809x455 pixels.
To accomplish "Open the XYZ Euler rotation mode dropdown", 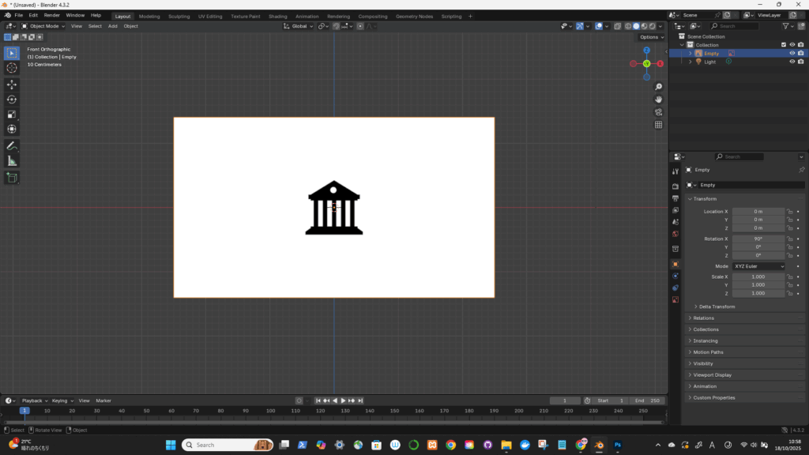I will pos(759,266).
